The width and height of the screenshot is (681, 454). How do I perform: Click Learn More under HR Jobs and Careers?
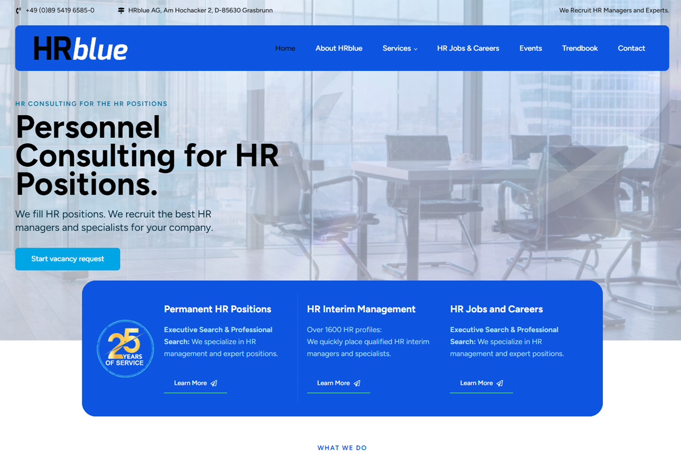[x=481, y=383]
